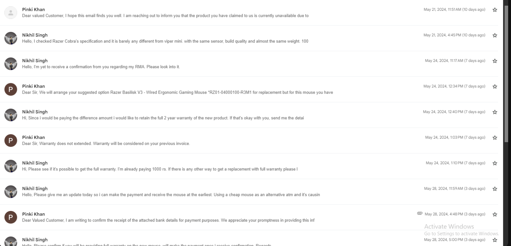This screenshot has width=511, height=246.
Task: Click the sender name Nikhil Singh at 12:40 PM
Action: tap(35, 112)
